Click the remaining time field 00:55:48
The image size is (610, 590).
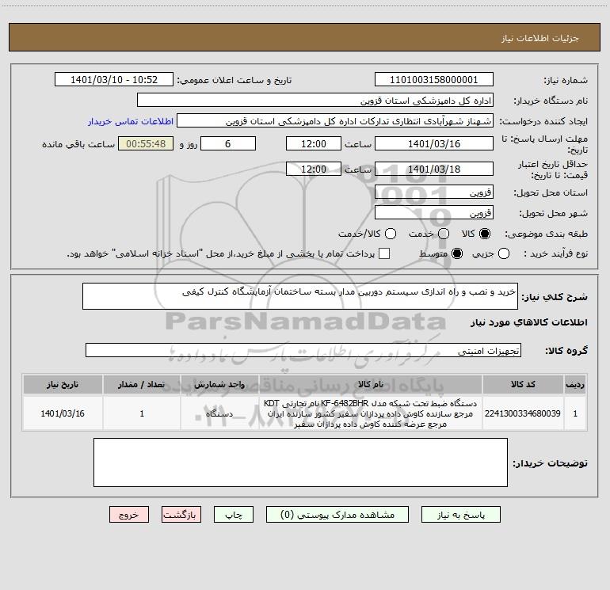(x=146, y=143)
